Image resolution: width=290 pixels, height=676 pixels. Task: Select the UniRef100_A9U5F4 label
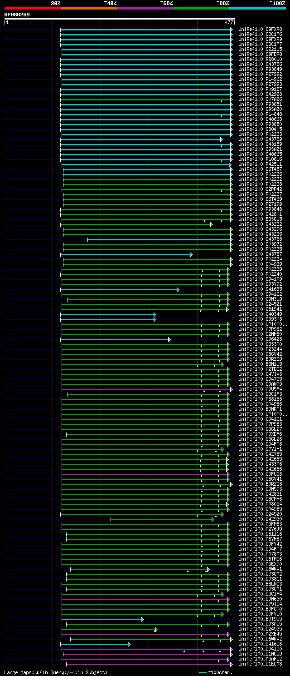tap(260, 389)
